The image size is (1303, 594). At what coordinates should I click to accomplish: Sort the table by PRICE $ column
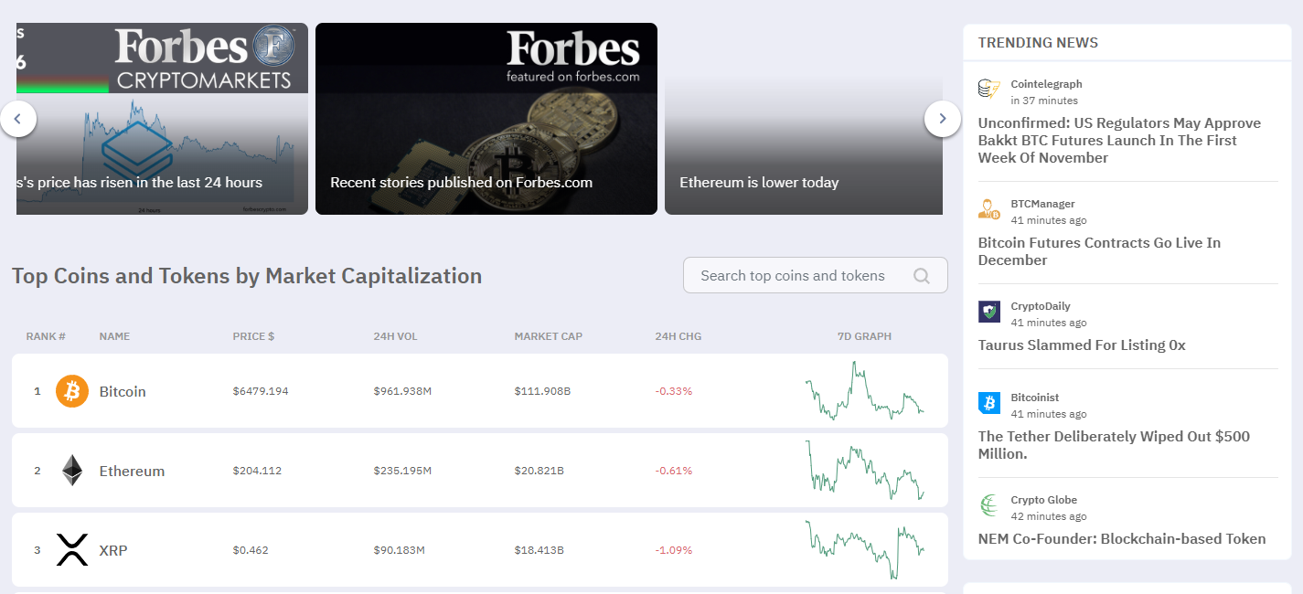tap(253, 336)
